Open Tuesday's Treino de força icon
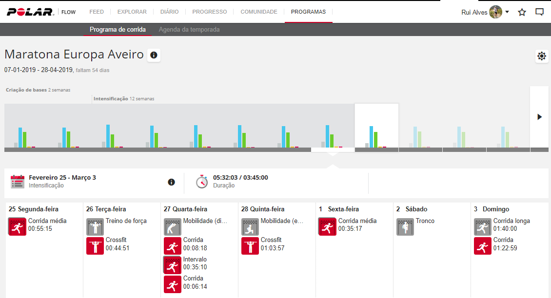The height and width of the screenshot is (298, 551). (95, 227)
